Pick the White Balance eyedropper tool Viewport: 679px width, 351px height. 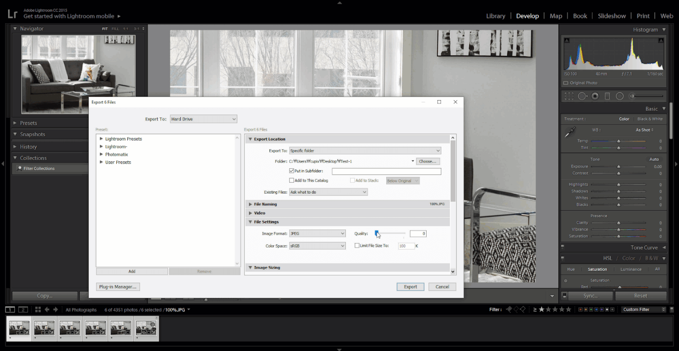(570, 133)
